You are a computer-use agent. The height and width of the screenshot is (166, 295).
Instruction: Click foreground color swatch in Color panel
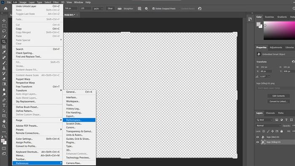258,24
